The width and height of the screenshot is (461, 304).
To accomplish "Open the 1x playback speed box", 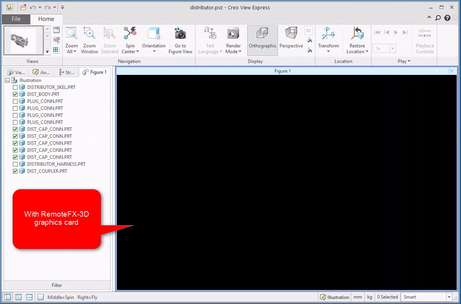I will click(384, 49).
